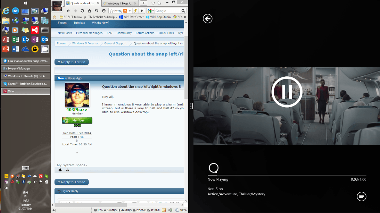This screenshot has width=380, height=213.
Task: Expand the address bar dropdown arrow
Action: [x=130, y=11]
